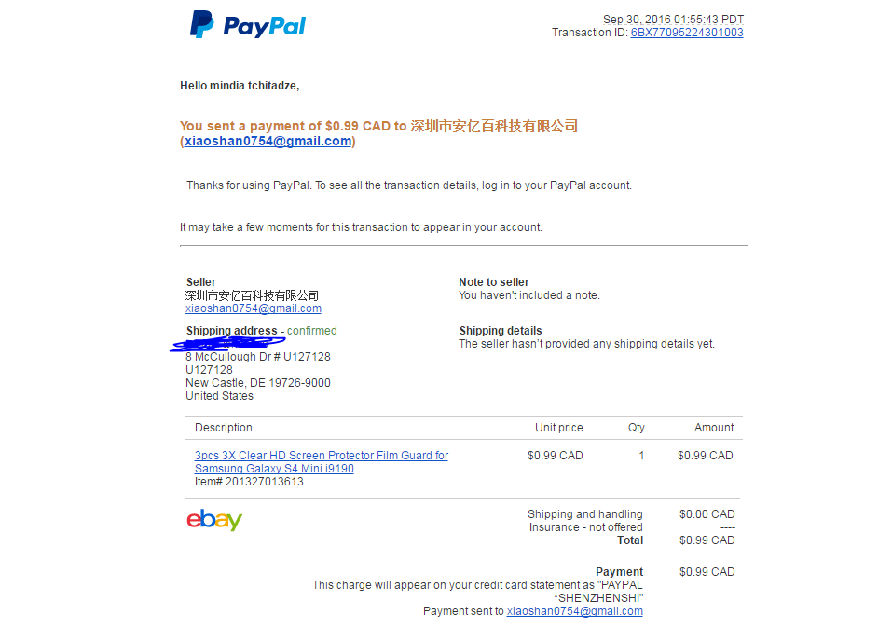Click the seller email under Seller section
The image size is (892, 629).
254,308
